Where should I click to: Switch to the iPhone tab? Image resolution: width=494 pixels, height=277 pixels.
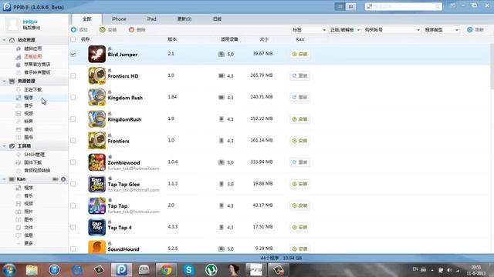pos(119,18)
